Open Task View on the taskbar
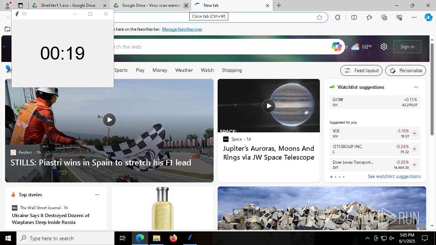 123,238
